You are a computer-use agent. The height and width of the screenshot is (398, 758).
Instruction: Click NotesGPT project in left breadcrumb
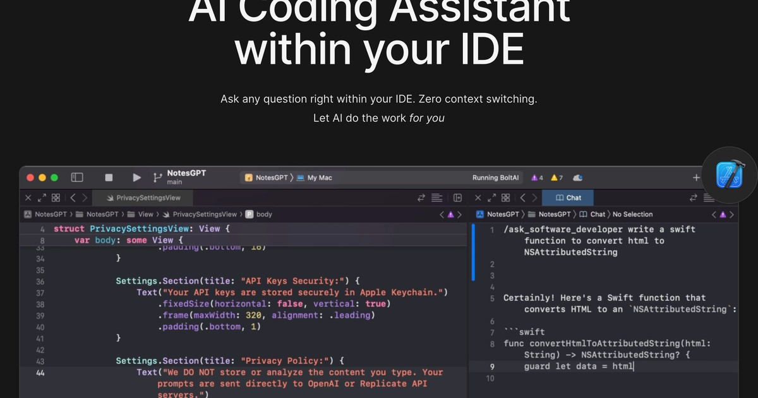click(x=45, y=214)
